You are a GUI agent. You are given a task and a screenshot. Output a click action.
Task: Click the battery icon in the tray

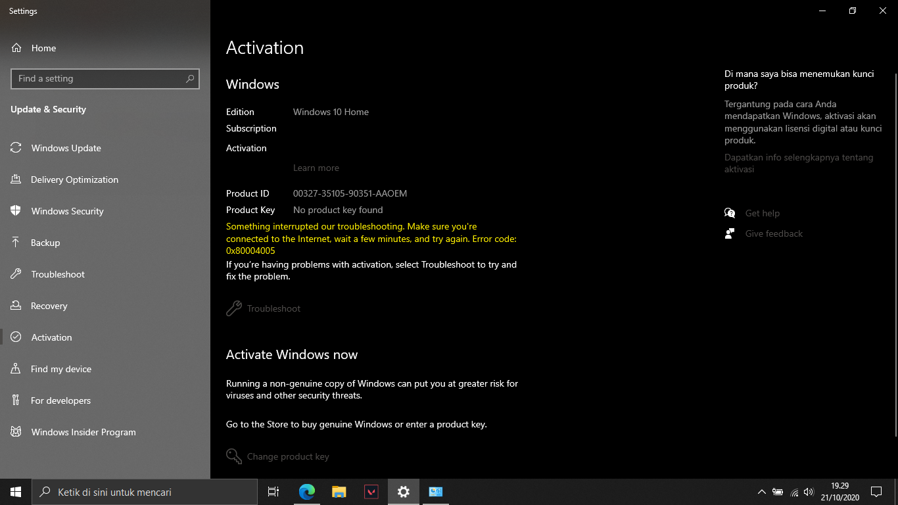[778, 491]
